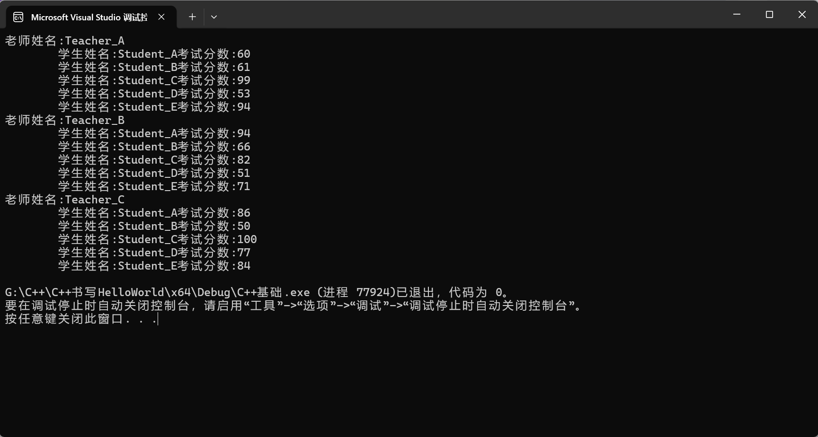Close the Microsoft Visual Studio debug tab

pos(161,17)
